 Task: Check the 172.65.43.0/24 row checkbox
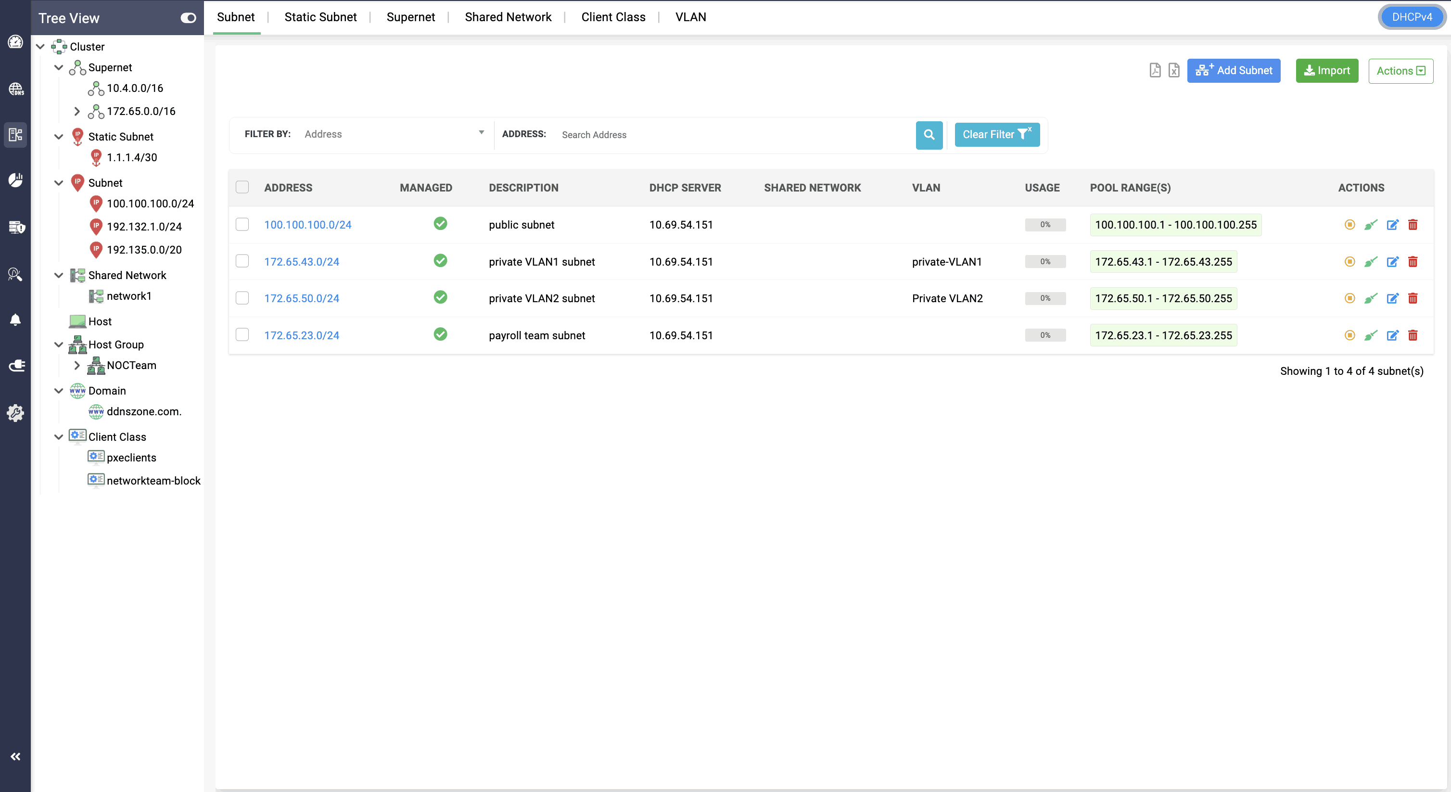point(242,261)
